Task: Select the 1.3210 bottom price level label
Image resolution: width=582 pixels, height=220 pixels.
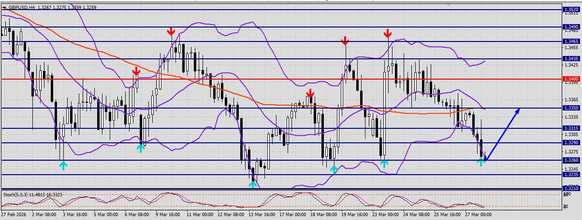Action: [x=571, y=188]
